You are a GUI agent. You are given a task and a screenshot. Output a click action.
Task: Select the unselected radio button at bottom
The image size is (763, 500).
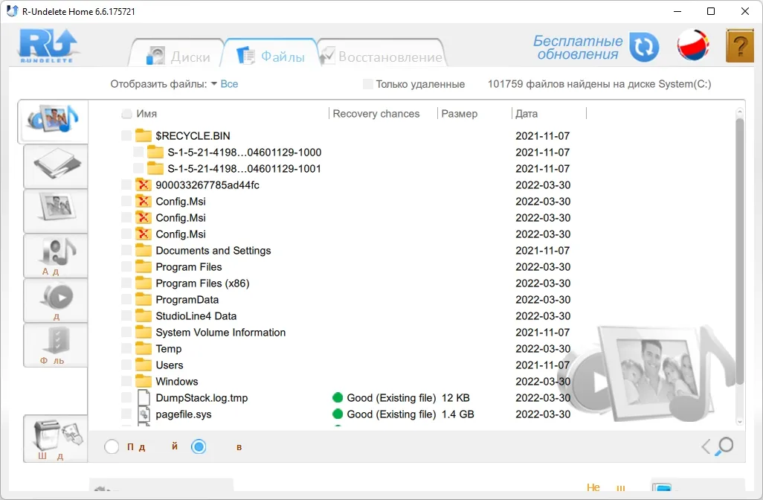(112, 446)
